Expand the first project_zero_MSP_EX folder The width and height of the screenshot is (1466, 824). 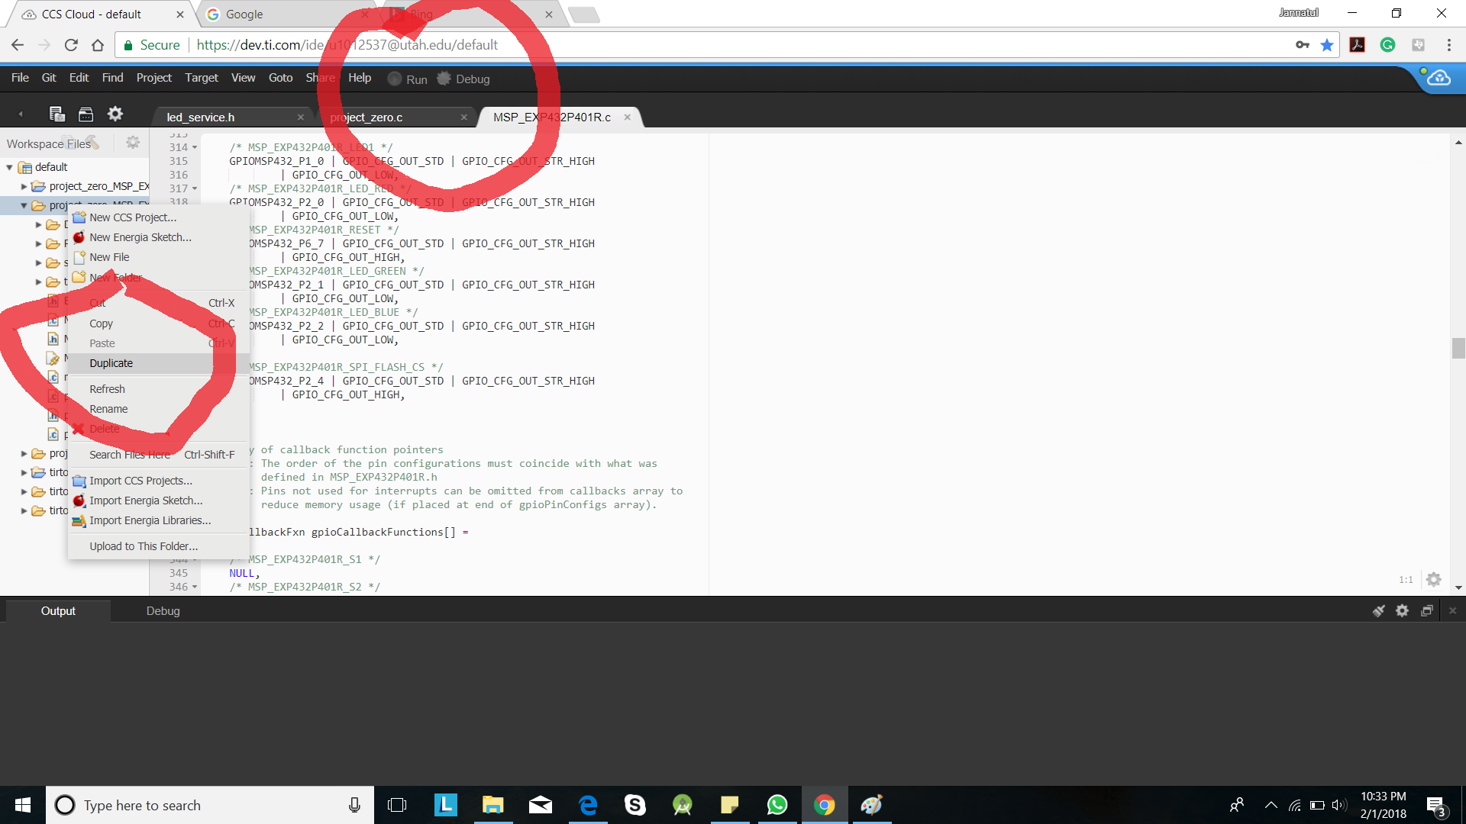(24, 186)
